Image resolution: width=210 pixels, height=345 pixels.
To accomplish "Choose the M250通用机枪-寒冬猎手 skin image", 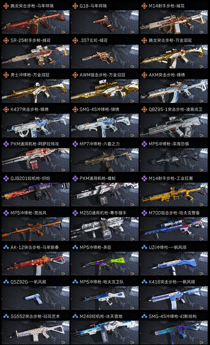I will click(105, 229).
